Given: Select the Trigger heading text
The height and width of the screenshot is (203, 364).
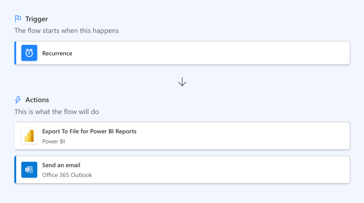Looking at the screenshot, I should pyautogui.click(x=37, y=19).
